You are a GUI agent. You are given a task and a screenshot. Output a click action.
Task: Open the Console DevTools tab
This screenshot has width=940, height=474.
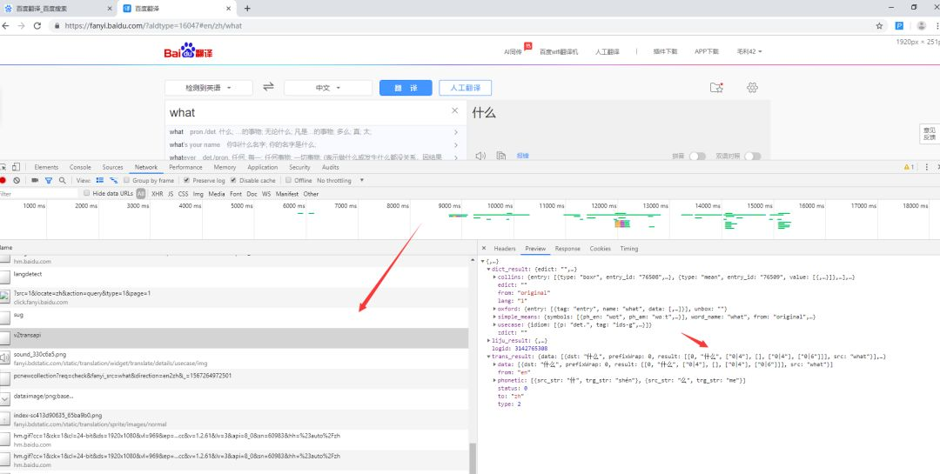80,167
